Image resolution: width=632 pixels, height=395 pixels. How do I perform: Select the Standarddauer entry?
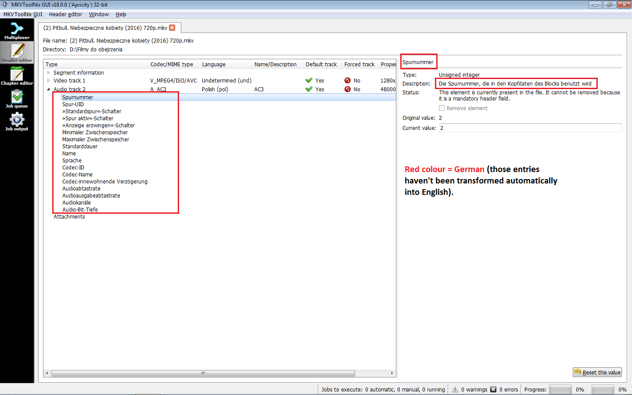tap(80, 147)
